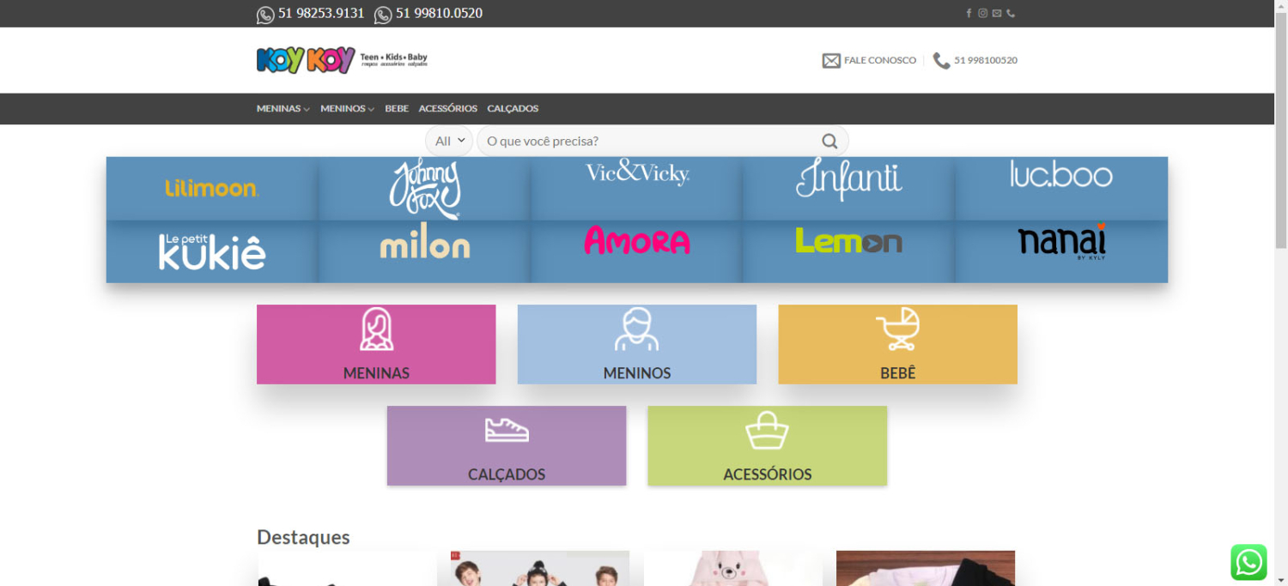Click the sneaker icon in Calçados tile
Viewport: 1288px width, 586px height.
click(x=507, y=430)
